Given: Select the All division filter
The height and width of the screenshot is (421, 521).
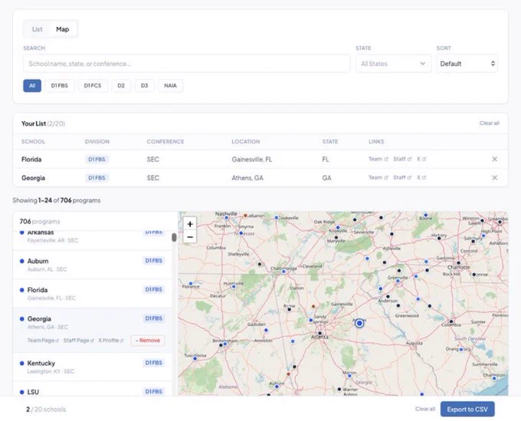Looking at the screenshot, I should (x=32, y=86).
